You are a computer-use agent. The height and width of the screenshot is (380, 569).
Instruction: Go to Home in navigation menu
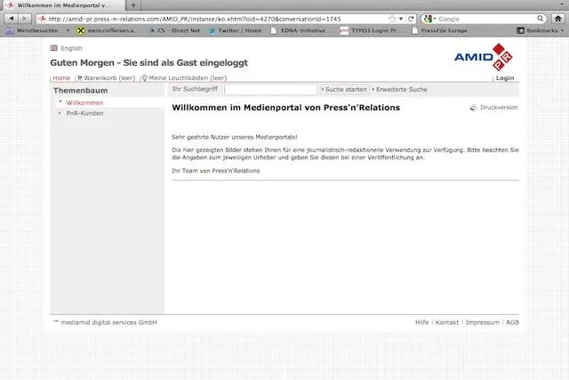point(61,78)
